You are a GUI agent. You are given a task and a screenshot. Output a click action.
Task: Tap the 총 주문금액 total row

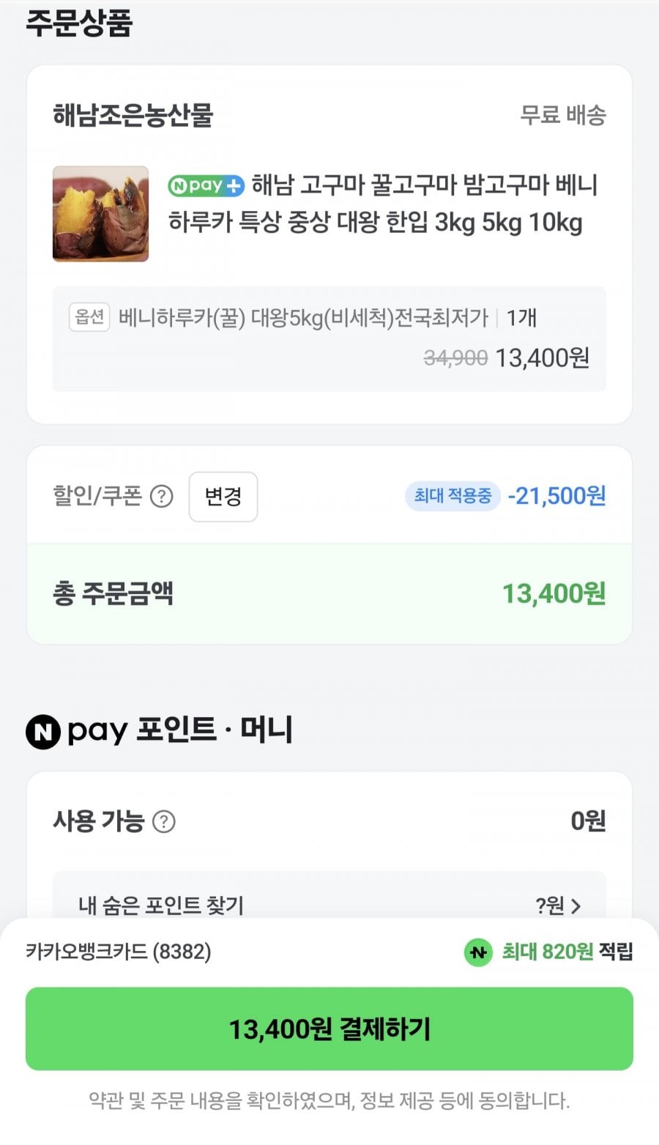[329, 593]
